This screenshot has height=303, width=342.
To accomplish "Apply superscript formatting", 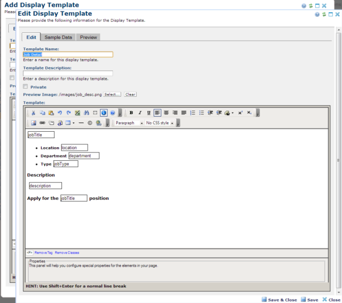I will click(240, 113).
